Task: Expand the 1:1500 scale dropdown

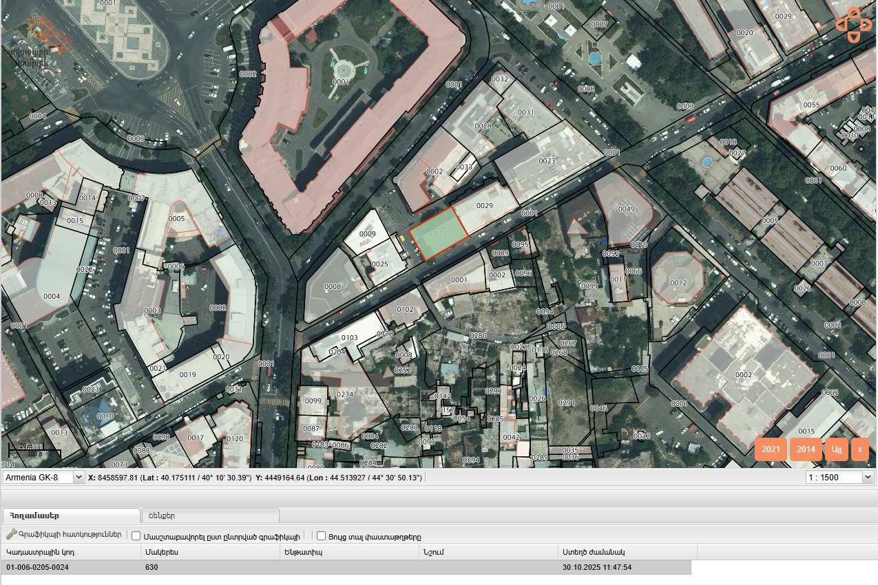Action: [839, 477]
